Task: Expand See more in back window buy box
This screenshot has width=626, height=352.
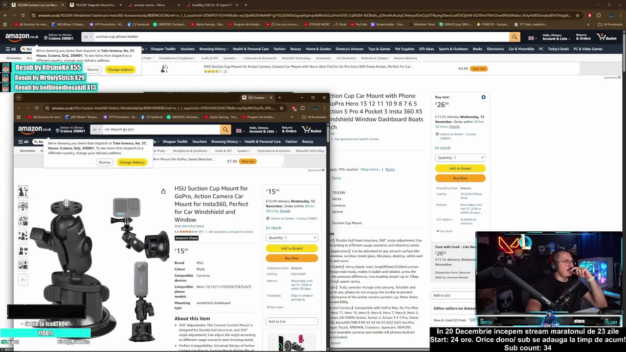Action: [x=445, y=231]
